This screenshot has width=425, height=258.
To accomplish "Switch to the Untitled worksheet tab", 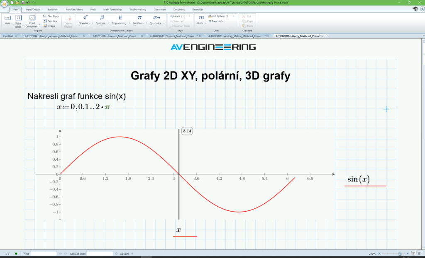I will pos(8,36).
